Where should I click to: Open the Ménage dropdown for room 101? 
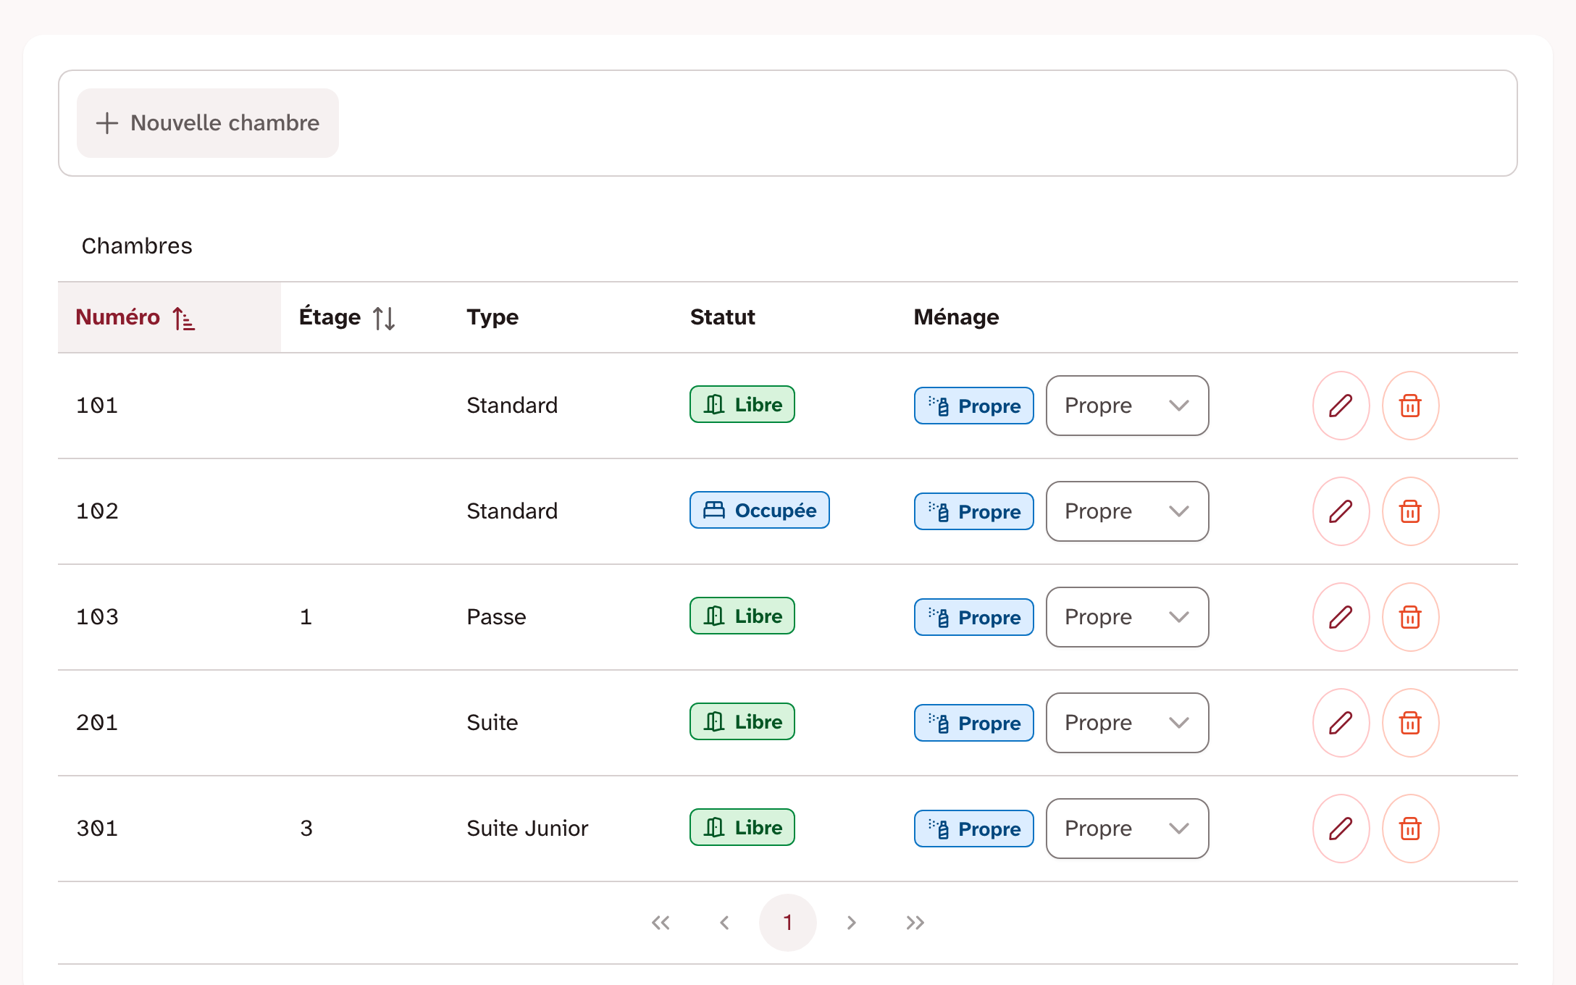1128,406
